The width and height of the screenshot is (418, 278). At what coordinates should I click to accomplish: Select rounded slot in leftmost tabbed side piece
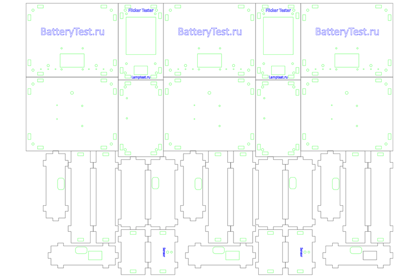click(x=61, y=184)
